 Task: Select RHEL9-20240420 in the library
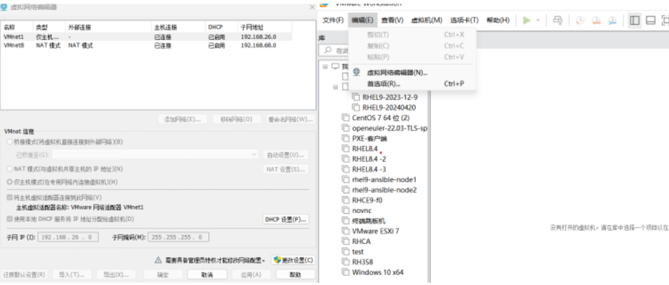(x=388, y=108)
